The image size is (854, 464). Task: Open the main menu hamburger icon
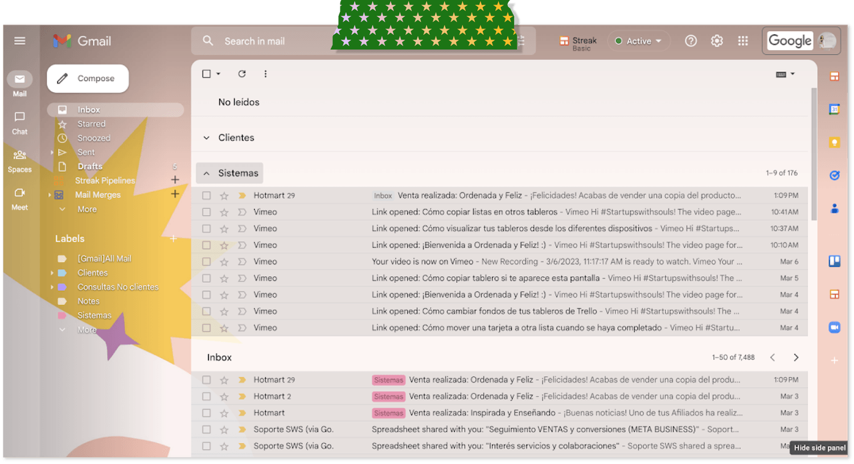(20, 41)
